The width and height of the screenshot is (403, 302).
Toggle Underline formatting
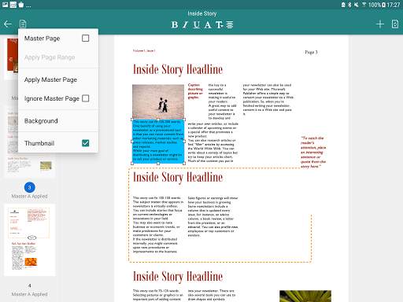tap(197, 24)
